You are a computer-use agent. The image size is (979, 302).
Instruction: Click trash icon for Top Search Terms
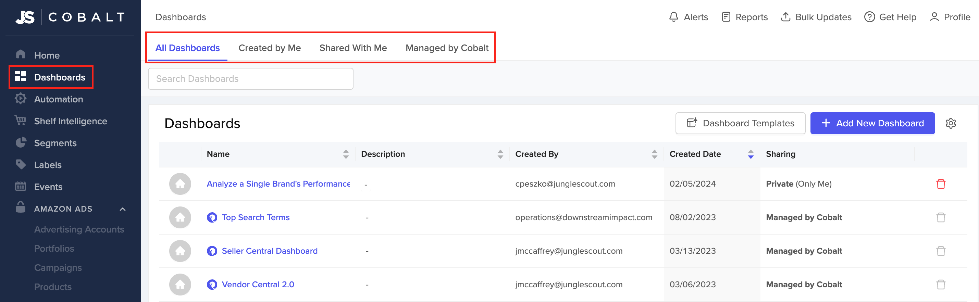[941, 217]
